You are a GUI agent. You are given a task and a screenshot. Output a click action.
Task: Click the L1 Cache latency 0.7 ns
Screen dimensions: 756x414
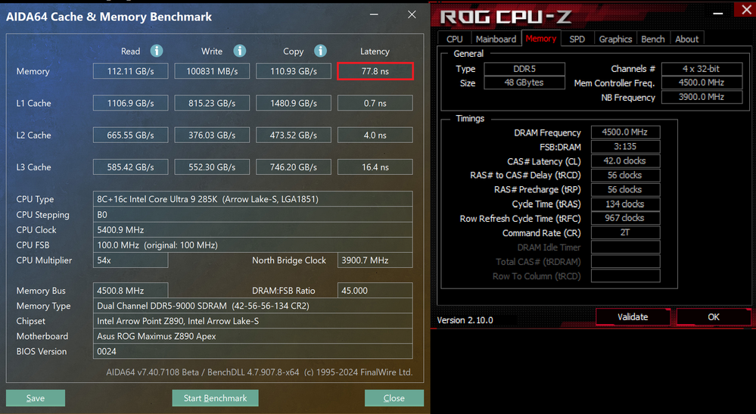pos(375,103)
